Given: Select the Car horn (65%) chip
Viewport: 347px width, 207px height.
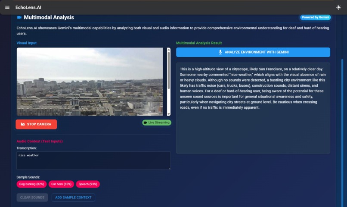Looking at the screenshot, I should pyautogui.click(x=61, y=184).
